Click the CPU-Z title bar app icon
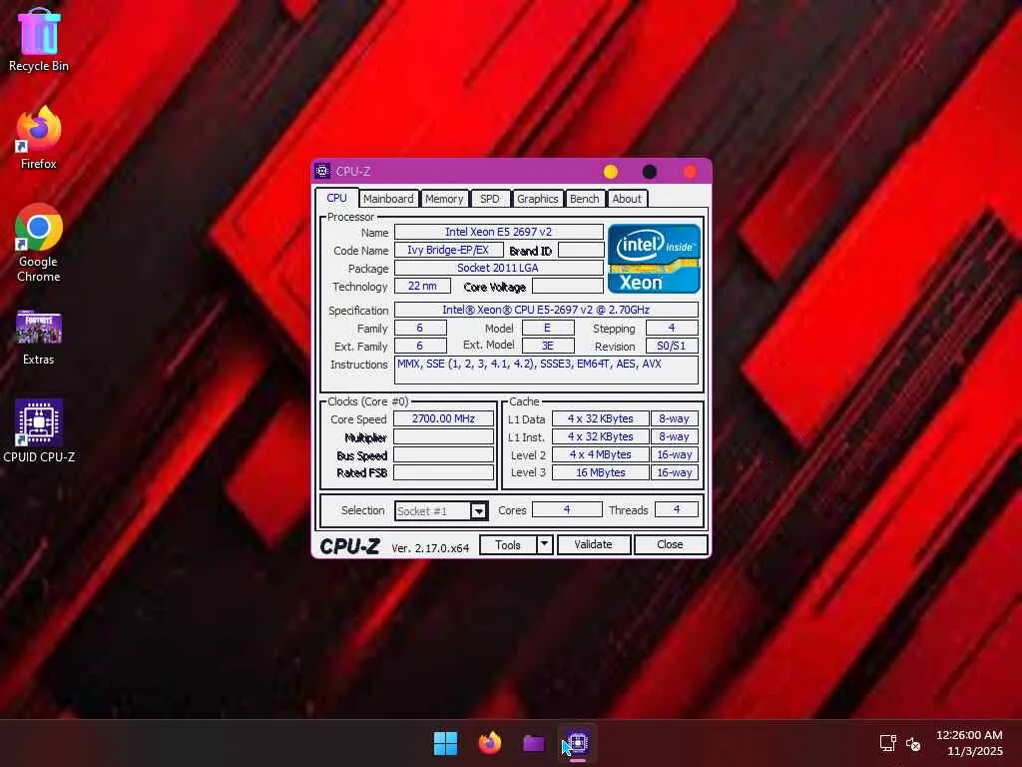1022x767 pixels. click(x=322, y=171)
